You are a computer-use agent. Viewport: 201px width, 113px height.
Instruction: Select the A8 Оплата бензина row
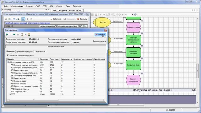tap(56, 84)
